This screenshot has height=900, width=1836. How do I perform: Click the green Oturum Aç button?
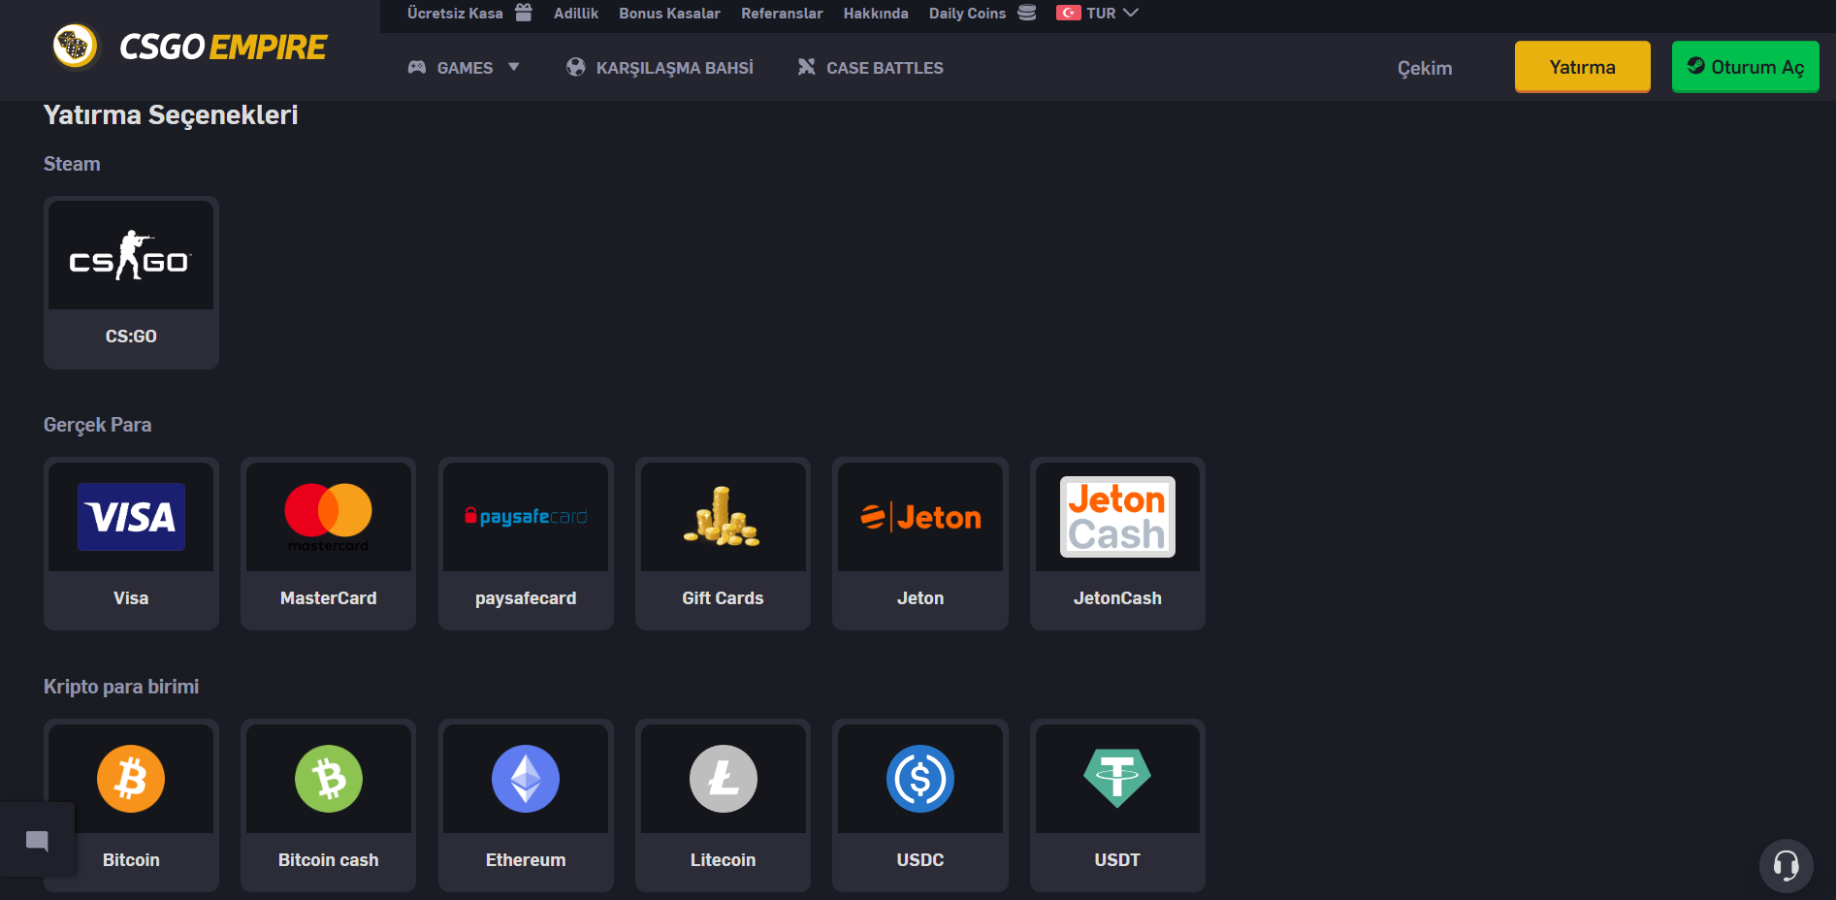(x=1745, y=67)
